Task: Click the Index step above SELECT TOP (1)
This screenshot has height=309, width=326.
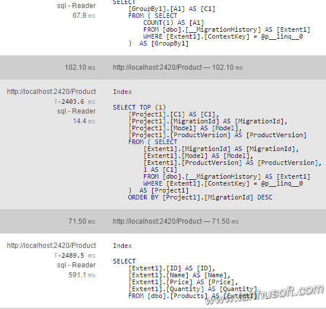Action: (x=123, y=92)
